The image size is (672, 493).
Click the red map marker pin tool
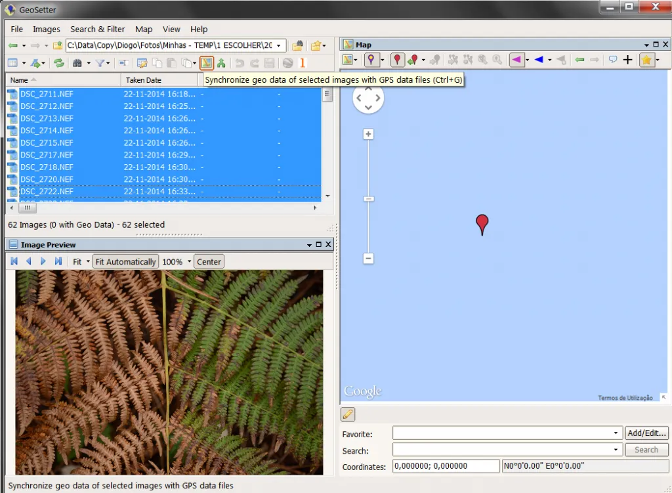click(x=397, y=60)
